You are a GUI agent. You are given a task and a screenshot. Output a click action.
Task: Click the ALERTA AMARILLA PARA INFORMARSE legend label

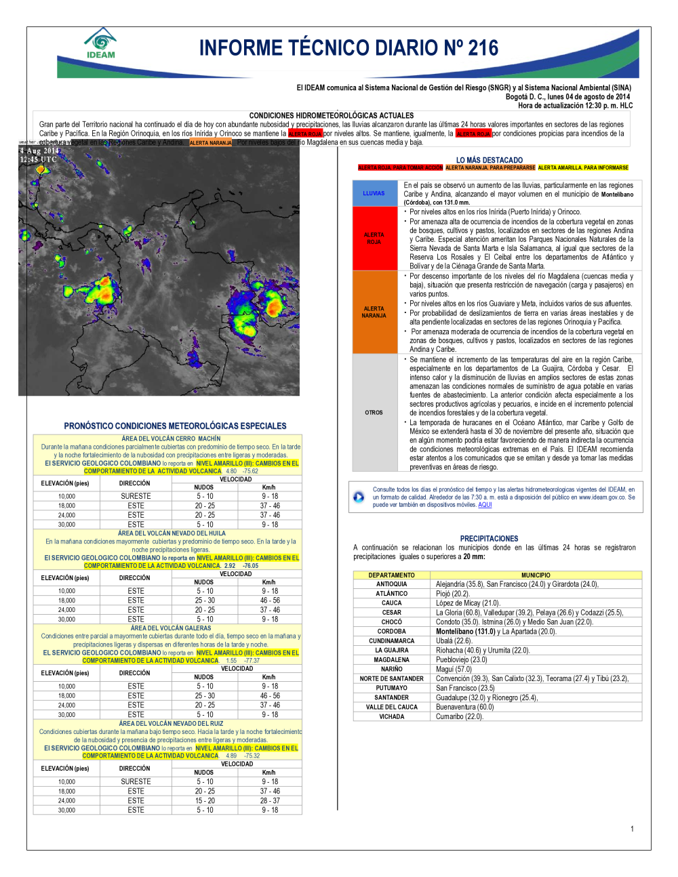coord(583,167)
